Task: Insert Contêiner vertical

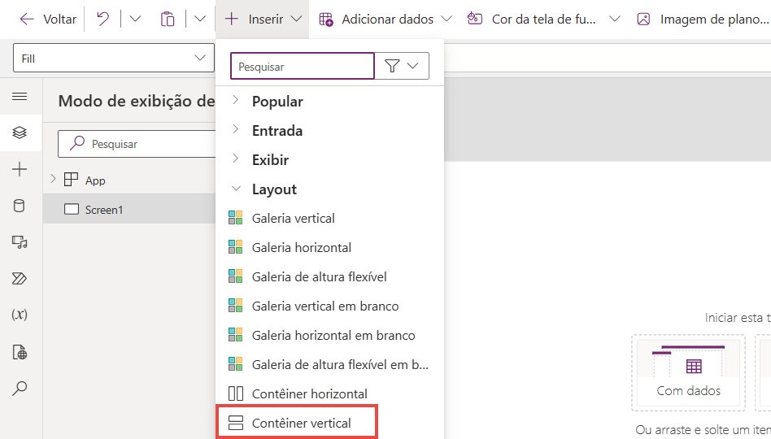Action: point(297,423)
